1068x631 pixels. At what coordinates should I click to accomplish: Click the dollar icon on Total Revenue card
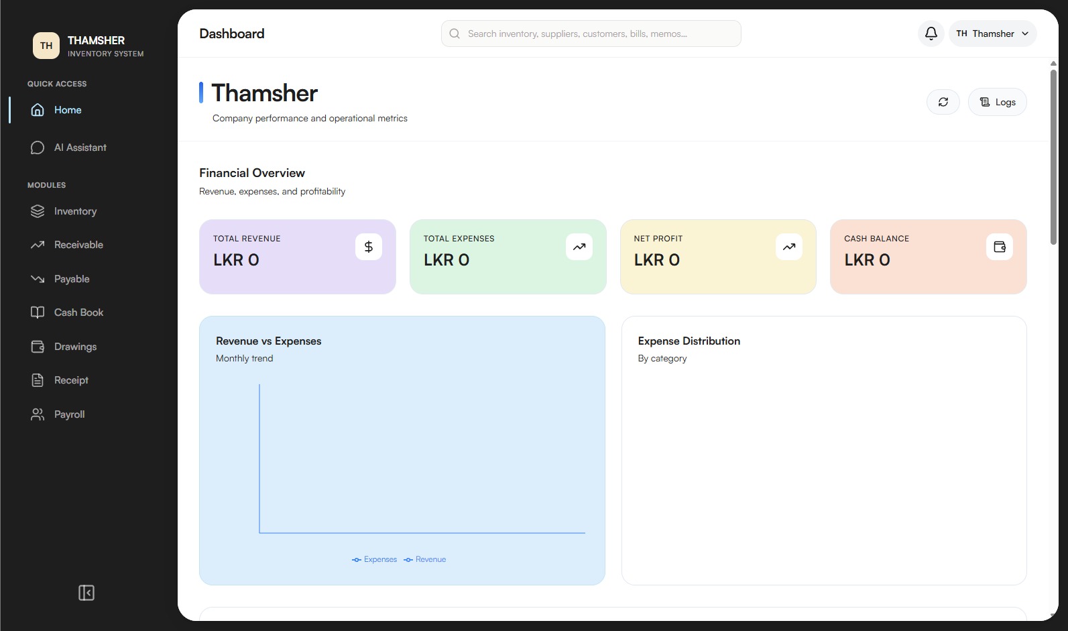tap(368, 247)
